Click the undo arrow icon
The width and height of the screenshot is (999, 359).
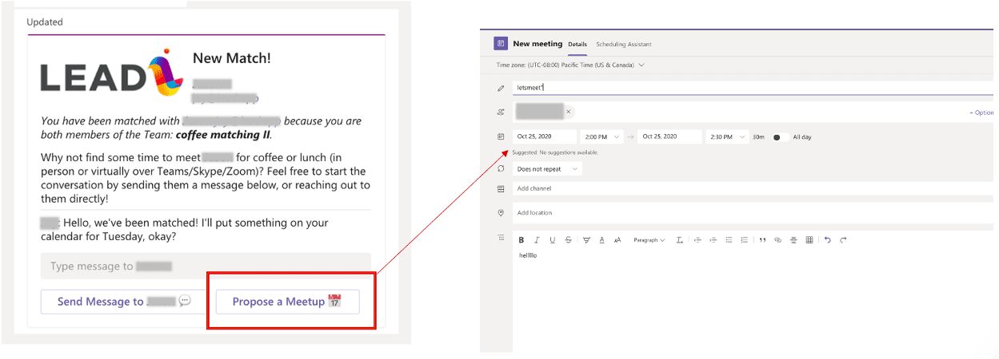[x=827, y=240]
